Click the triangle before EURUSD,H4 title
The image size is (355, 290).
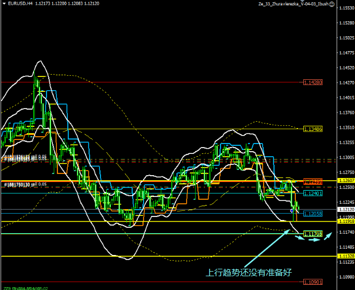(x=3, y=3)
